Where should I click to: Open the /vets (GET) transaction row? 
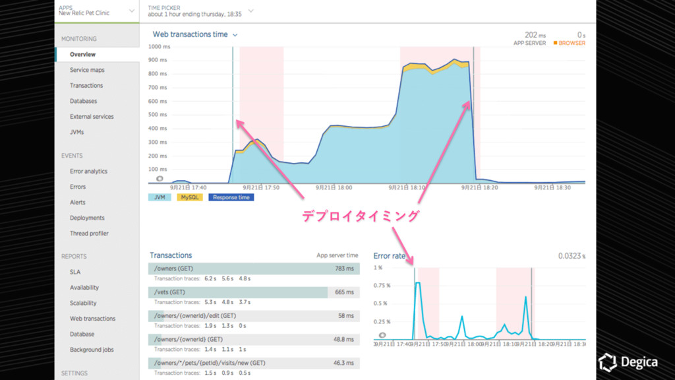click(x=254, y=292)
